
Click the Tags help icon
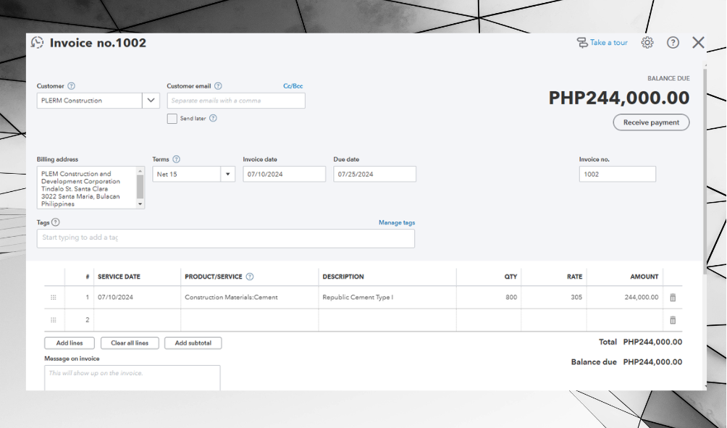point(56,222)
